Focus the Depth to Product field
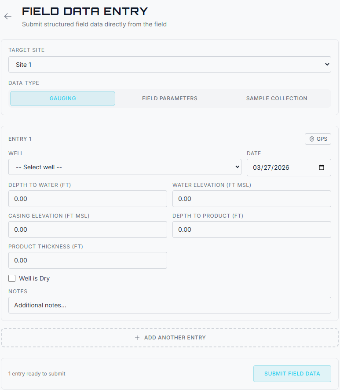The image size is (340, 390). [252, 230]
